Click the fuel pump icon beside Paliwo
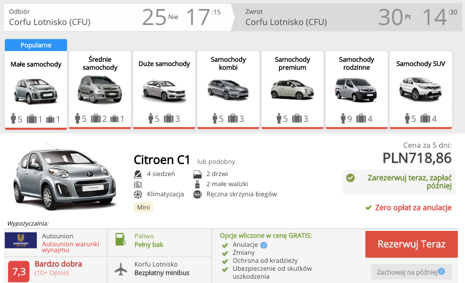 click(121, 239)
